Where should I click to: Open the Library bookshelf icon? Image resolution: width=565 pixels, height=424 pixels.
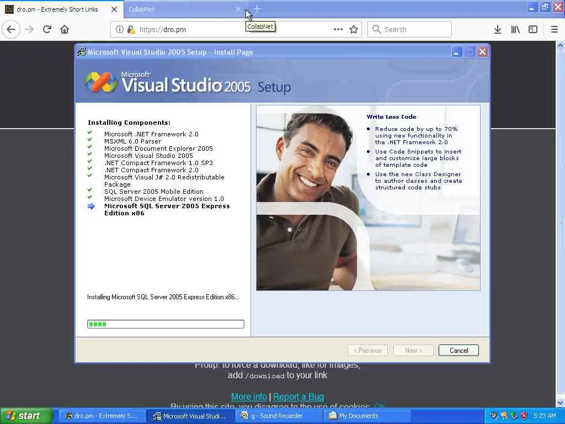[515, 29]
